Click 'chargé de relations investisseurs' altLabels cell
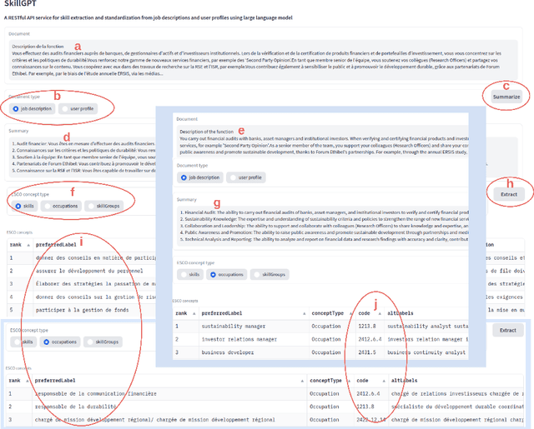534x429 pixels. tap(456, 394)
